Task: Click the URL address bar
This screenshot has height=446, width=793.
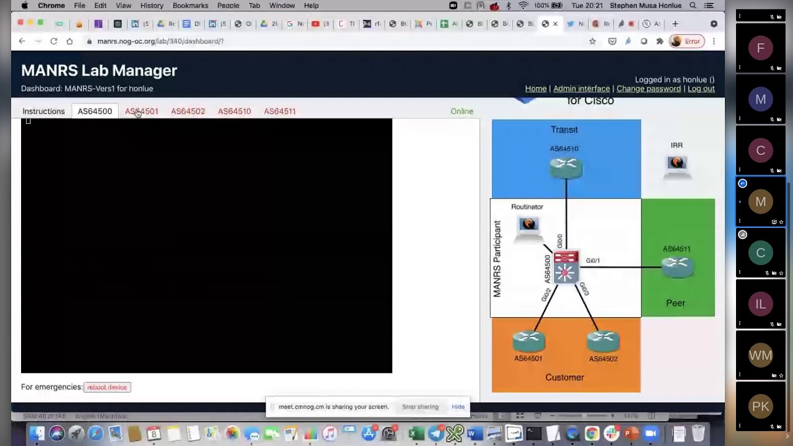Action: point(335,41)
